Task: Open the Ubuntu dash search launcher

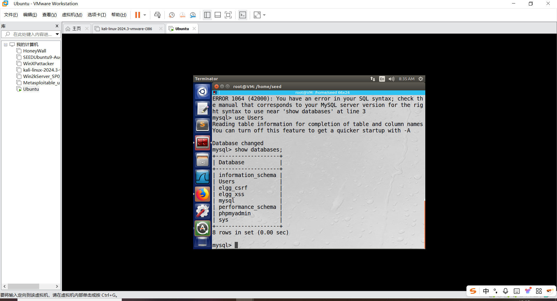Action: pos(202,92)
